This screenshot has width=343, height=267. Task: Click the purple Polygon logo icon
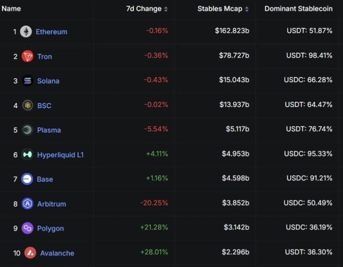(x=27, y=228)
